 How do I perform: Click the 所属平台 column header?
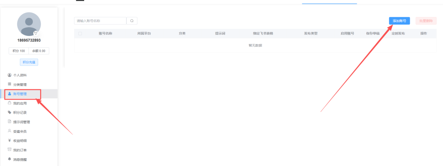[x=144, y=33]
